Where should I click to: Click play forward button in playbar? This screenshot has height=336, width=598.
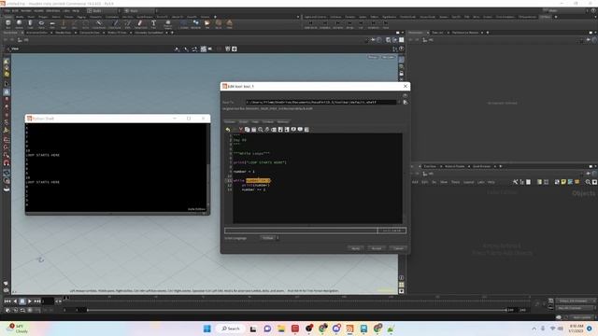[x=30, y=301]
